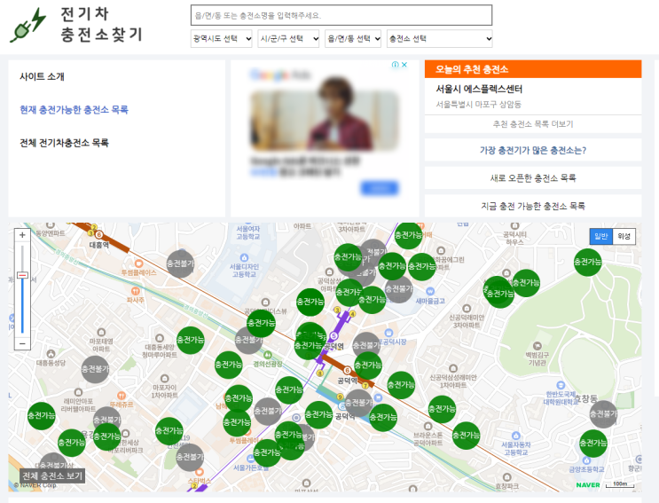Open the 사이트 소개 menu item
659x503 pixels.
(x=42, y=76)
